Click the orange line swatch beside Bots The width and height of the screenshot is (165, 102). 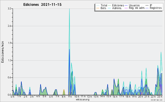point(98,8)
